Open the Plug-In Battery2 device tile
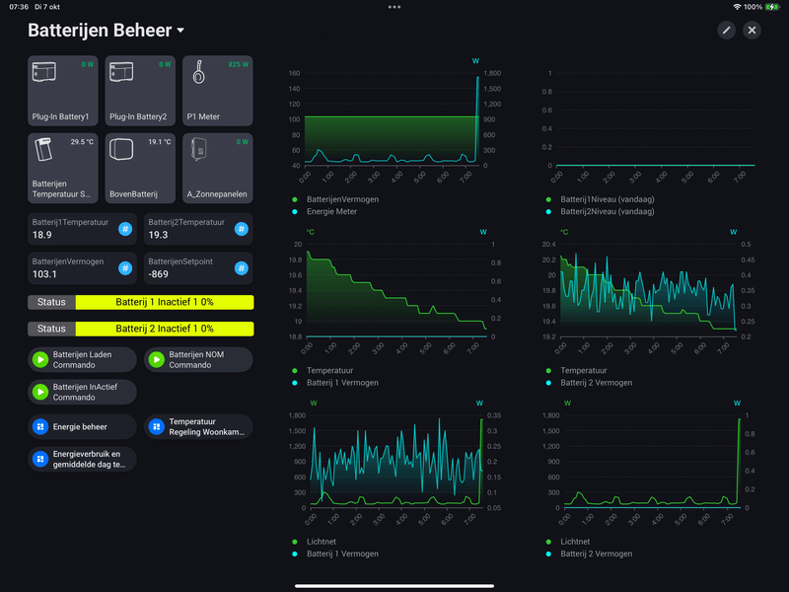 point(140,91)
